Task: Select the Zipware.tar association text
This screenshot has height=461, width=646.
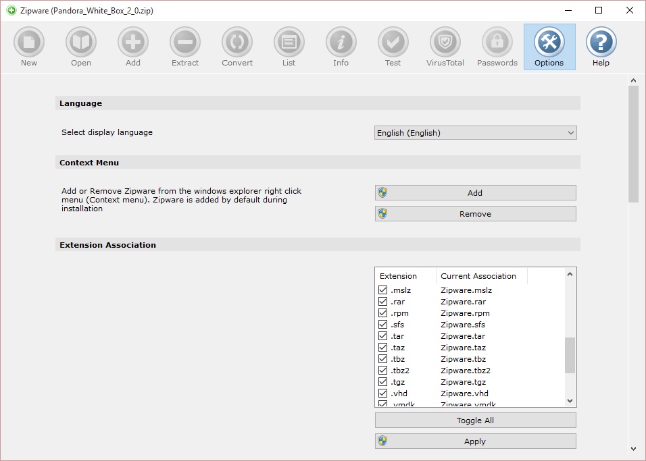Action: click(463, 336)
